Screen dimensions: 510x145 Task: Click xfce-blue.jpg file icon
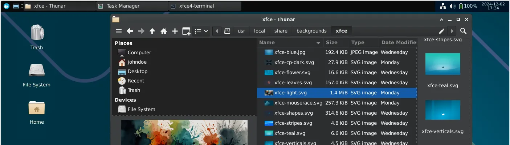pos(269,52)
